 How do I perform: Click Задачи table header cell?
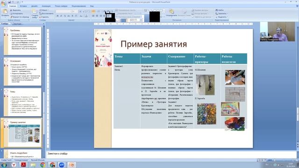tap(154, 59)
